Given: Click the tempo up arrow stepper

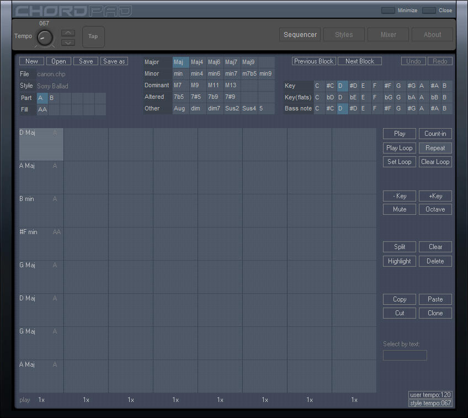Looking at the screenshot, I should click(x=68, y=33).
